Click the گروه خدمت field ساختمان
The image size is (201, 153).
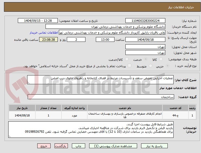[101, 97]
